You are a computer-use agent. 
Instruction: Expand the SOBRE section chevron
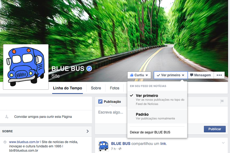tap(87, 131)
